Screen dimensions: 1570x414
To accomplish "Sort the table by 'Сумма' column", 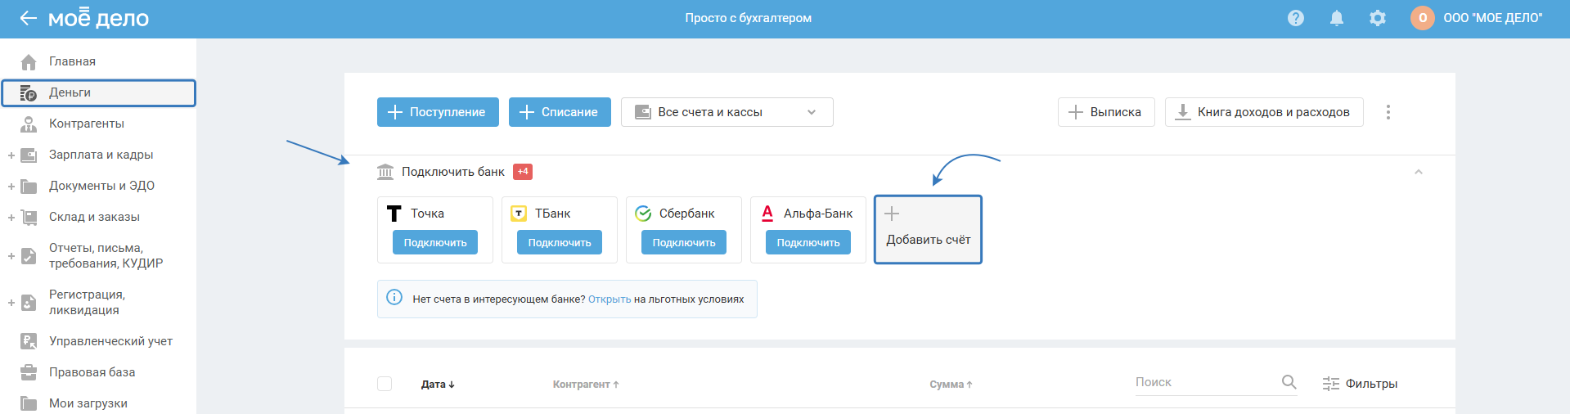I will (x=951, y=385).
